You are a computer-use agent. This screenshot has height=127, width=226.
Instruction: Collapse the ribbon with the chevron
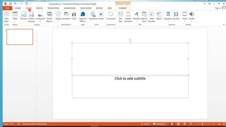point(224,25)
